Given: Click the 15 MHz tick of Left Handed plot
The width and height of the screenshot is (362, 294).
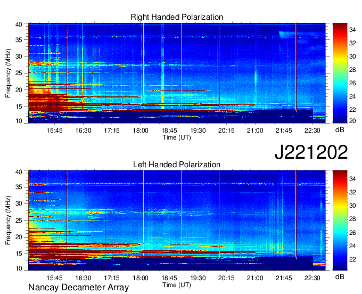Looking at the screenshot, I should pos(19,254).
